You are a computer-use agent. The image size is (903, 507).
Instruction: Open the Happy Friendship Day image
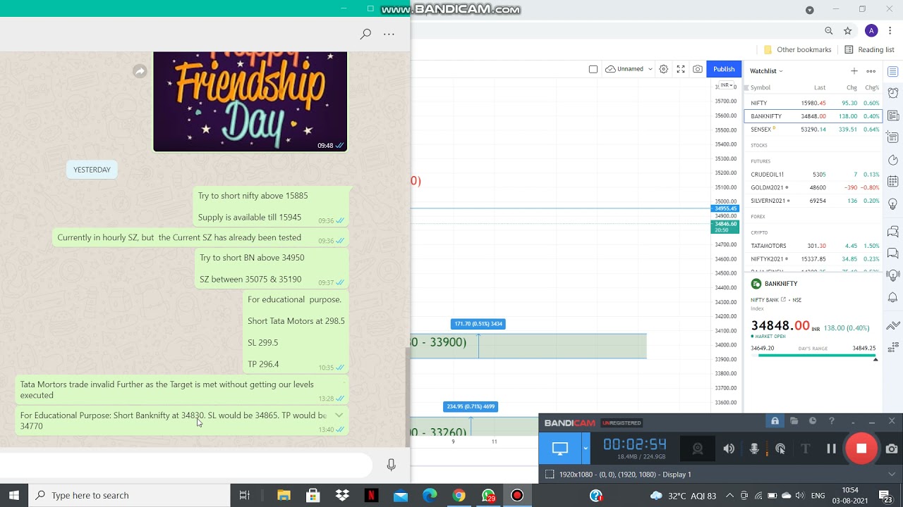[x=250, y=101]
